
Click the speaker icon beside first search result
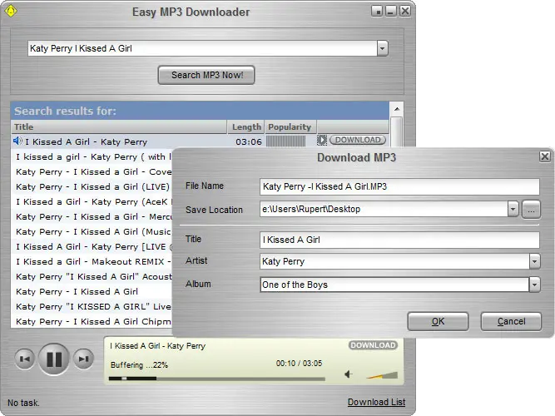pos(18,141)
